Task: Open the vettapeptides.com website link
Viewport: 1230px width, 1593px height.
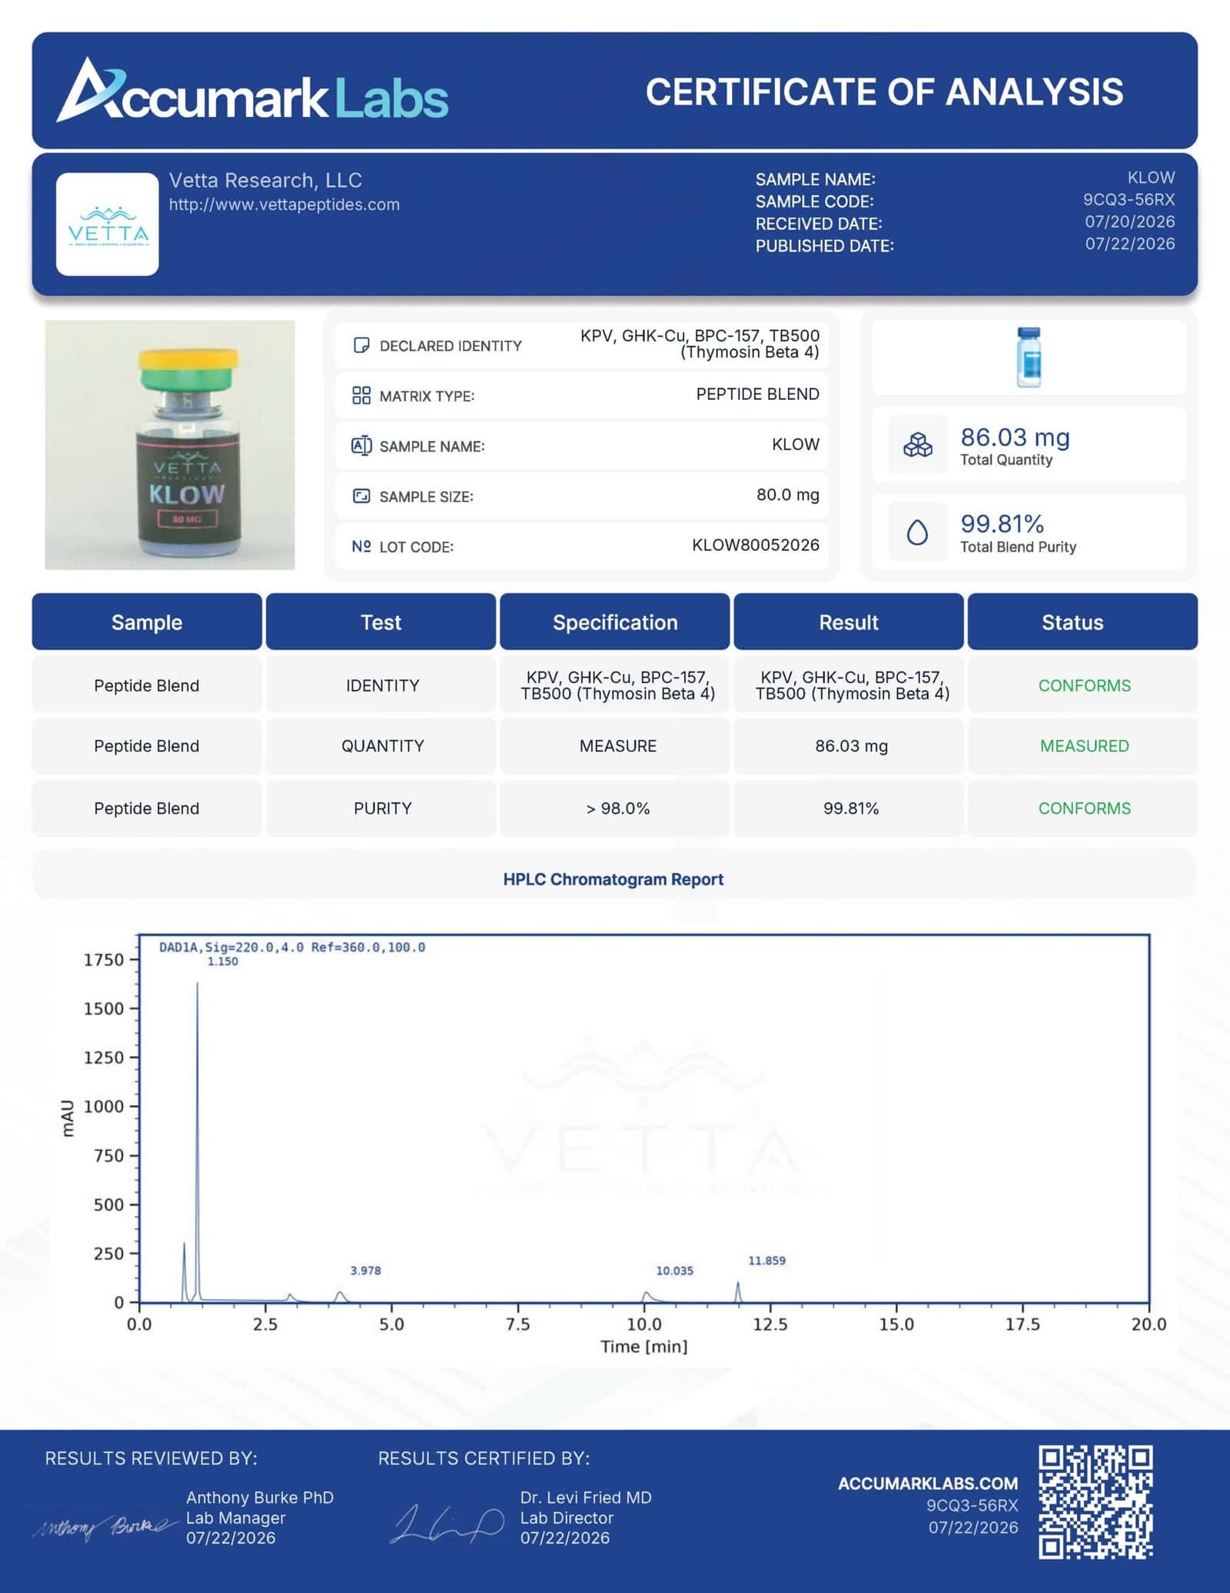Action: click(284, 205)
